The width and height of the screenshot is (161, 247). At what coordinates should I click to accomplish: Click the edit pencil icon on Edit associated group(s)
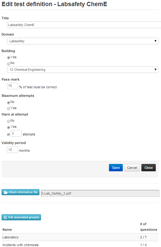[5, 217]
